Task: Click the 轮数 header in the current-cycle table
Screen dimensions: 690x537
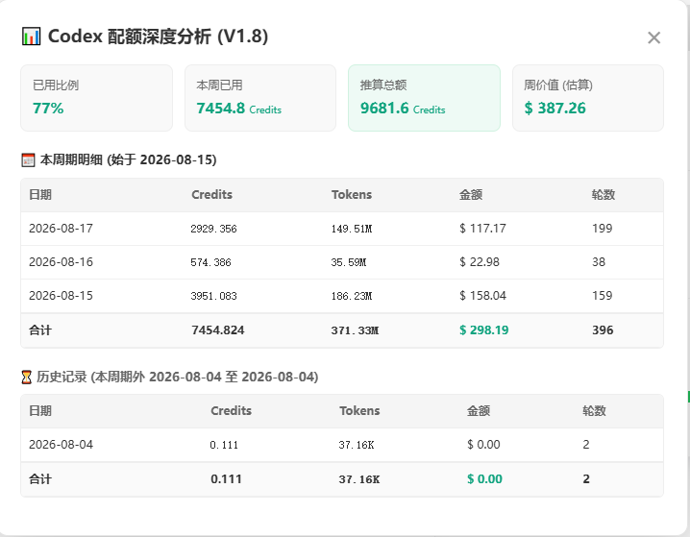Action: [604, 194]
